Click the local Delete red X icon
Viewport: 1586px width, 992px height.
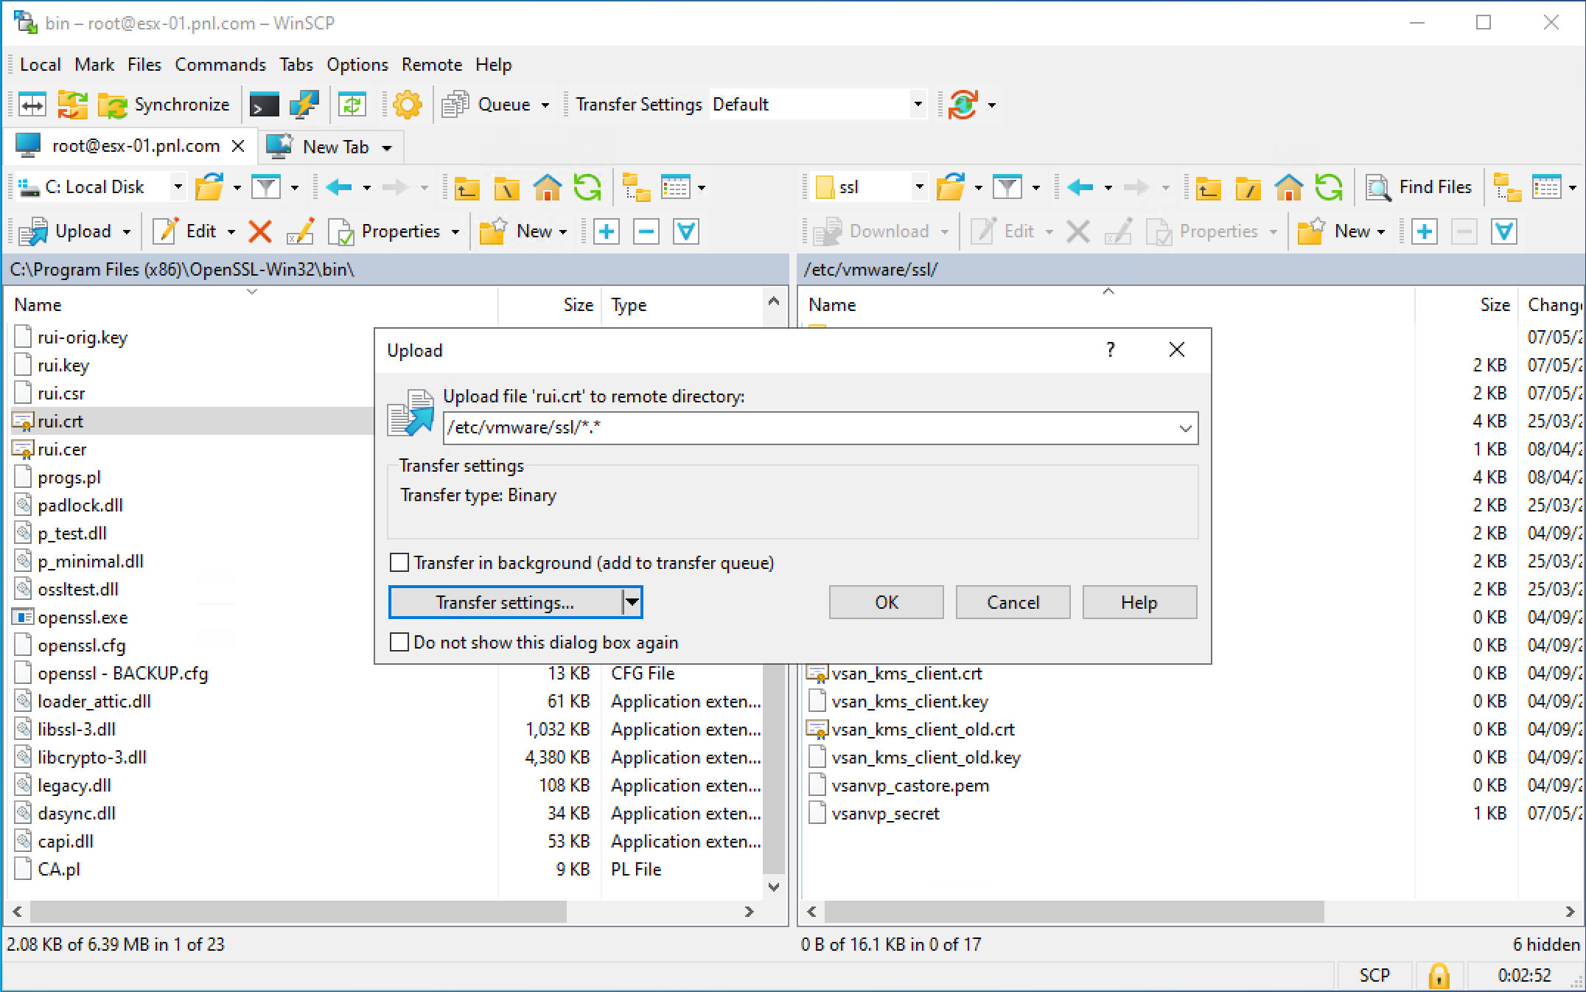click(260, 231)
